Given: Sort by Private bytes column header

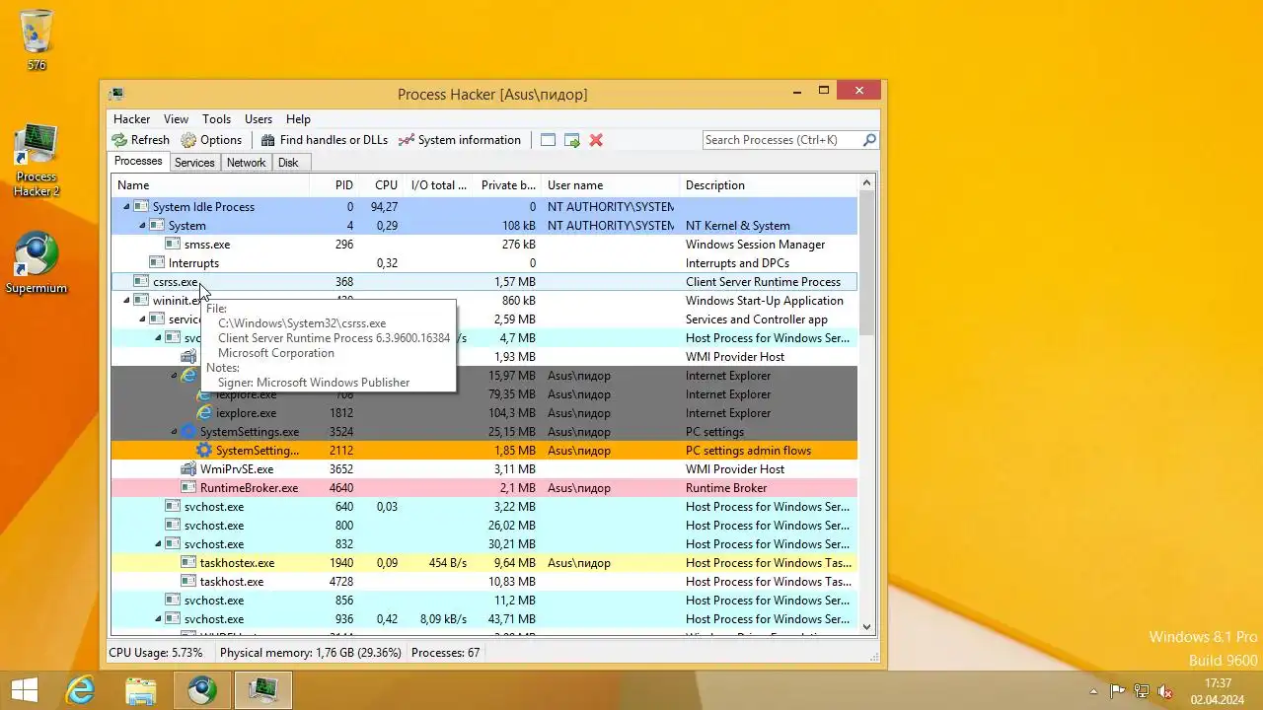Looking at the screenshot, I should (507, 185).
